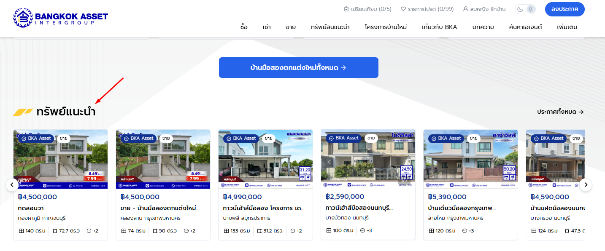Open the ประกาศทั้งหมด link
The height and width of the screenshot is (251, 605).
point(560,112)
